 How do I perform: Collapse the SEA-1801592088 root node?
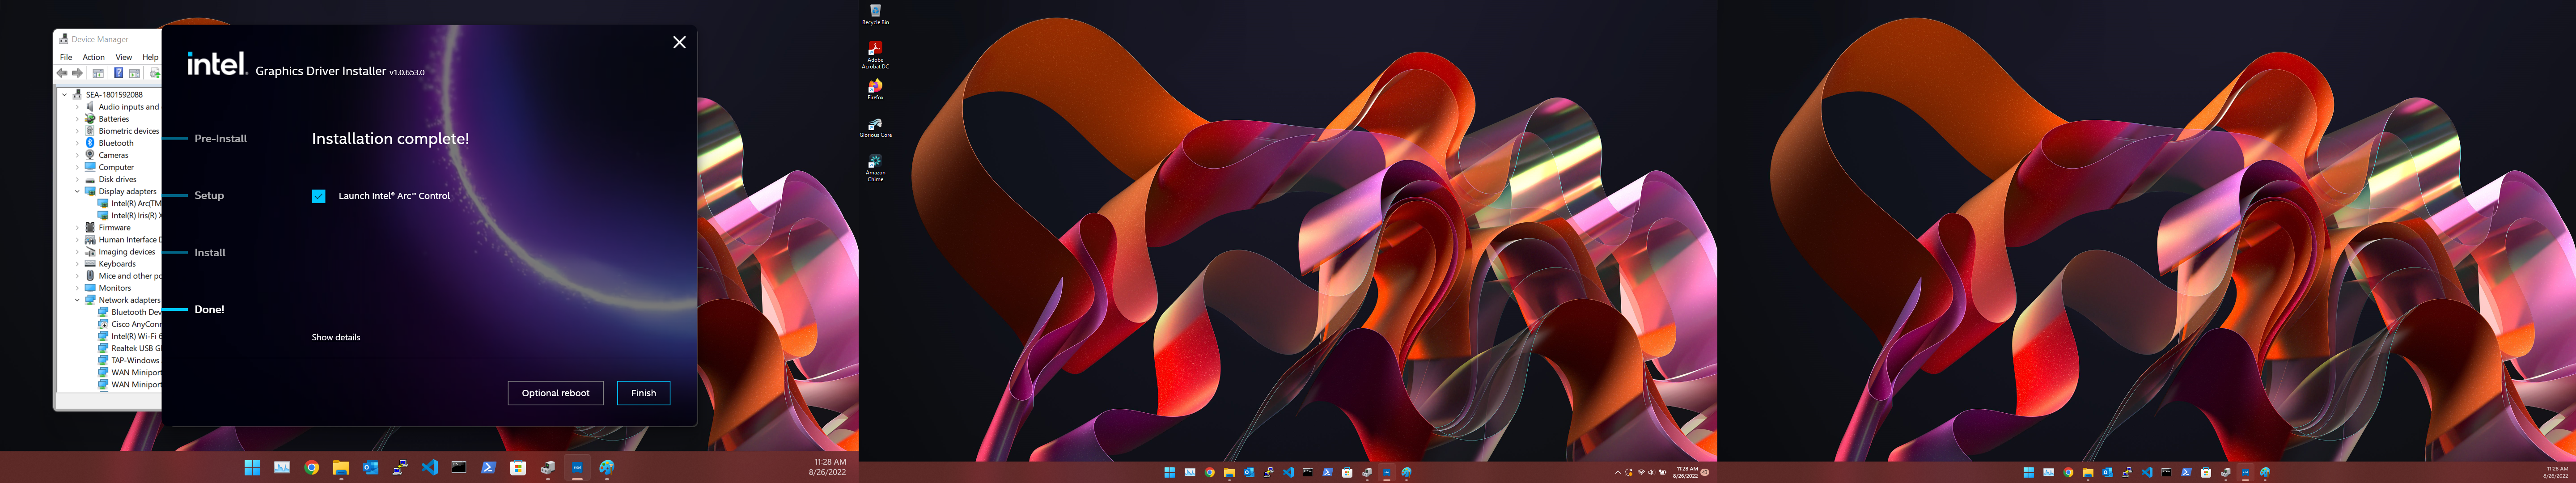65,94
